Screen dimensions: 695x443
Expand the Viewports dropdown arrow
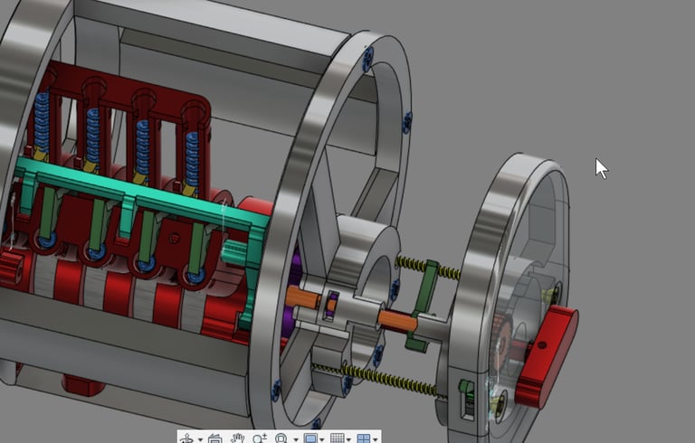click(376, 439)
